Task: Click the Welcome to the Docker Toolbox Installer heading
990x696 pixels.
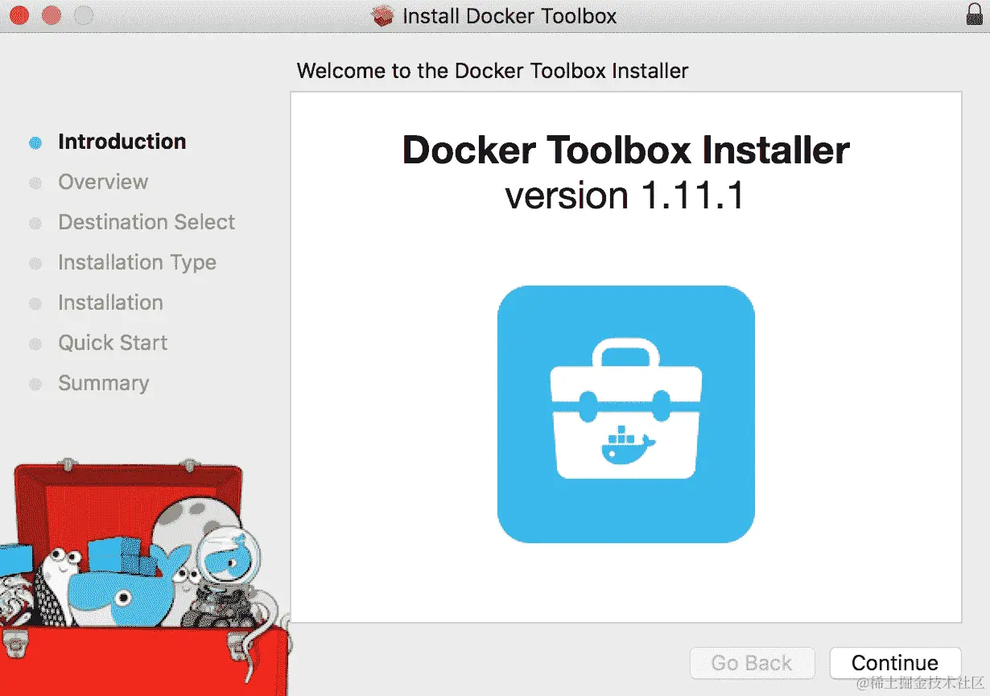Action: (493, 71)
